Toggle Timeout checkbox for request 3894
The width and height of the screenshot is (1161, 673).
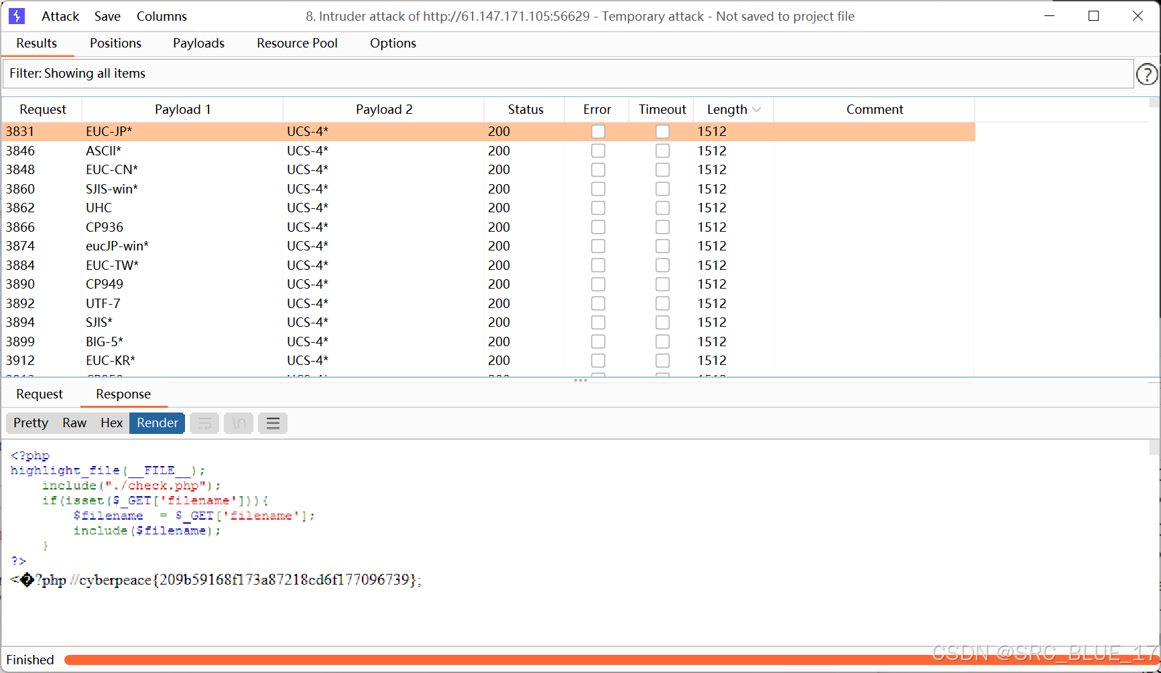click(662, 323)
